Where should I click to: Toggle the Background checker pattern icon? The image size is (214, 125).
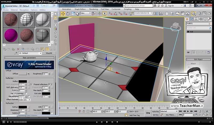click(55, 21)
